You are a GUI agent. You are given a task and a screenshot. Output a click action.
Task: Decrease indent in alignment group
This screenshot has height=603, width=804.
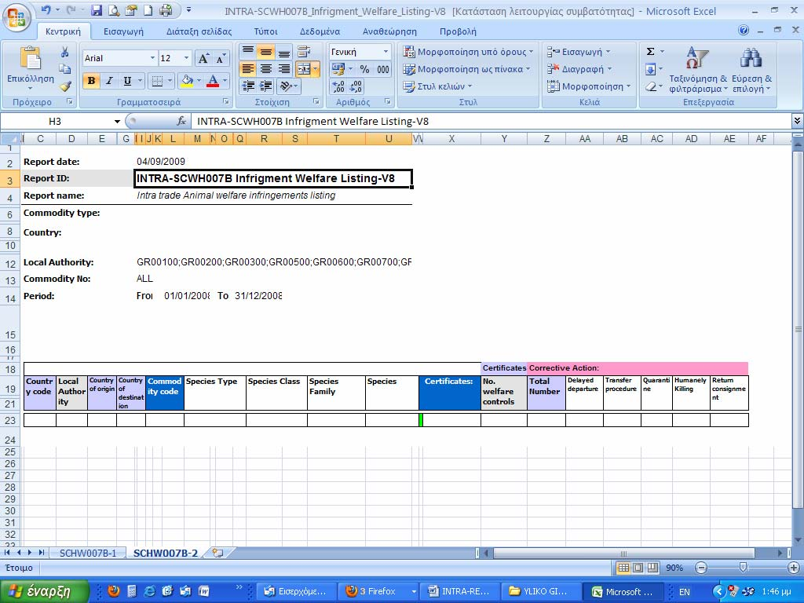[248, 86]
